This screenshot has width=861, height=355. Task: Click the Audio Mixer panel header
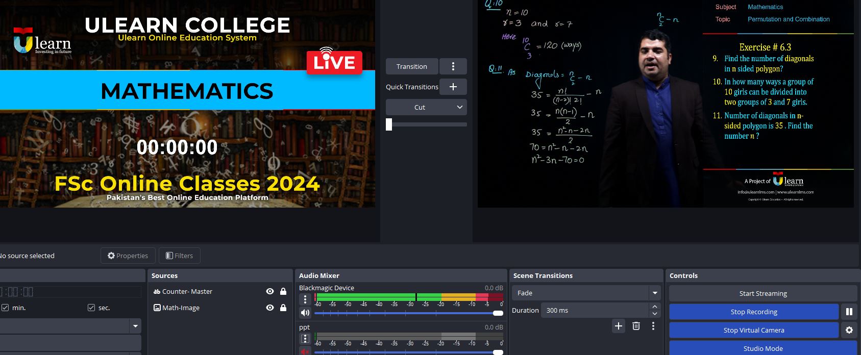coord(401,275)
